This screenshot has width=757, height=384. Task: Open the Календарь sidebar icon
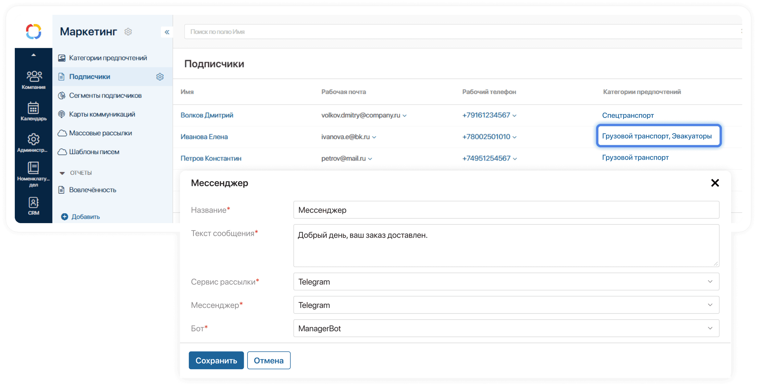[x=34, y=108]
